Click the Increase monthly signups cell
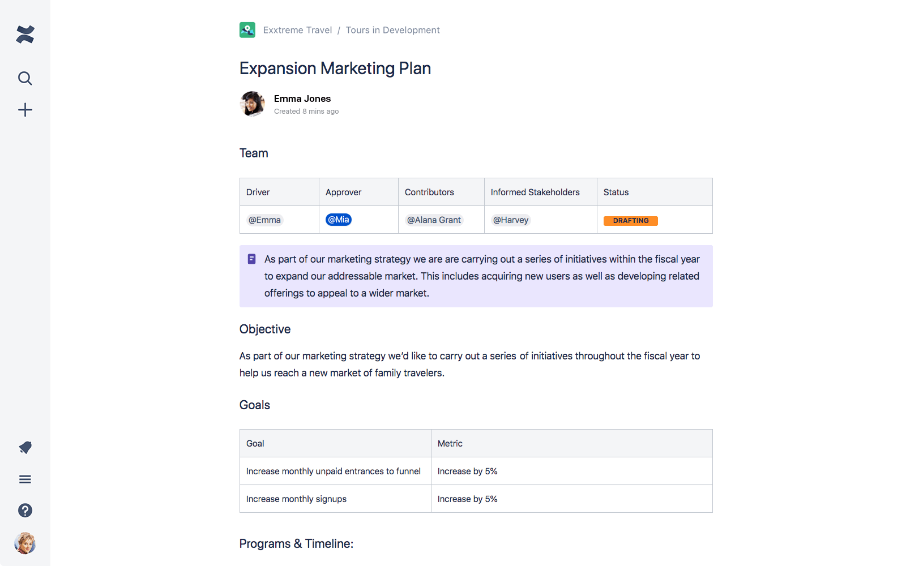Viewport: 906px width, 566px height. pyautogui.click(x=296, y=499)
